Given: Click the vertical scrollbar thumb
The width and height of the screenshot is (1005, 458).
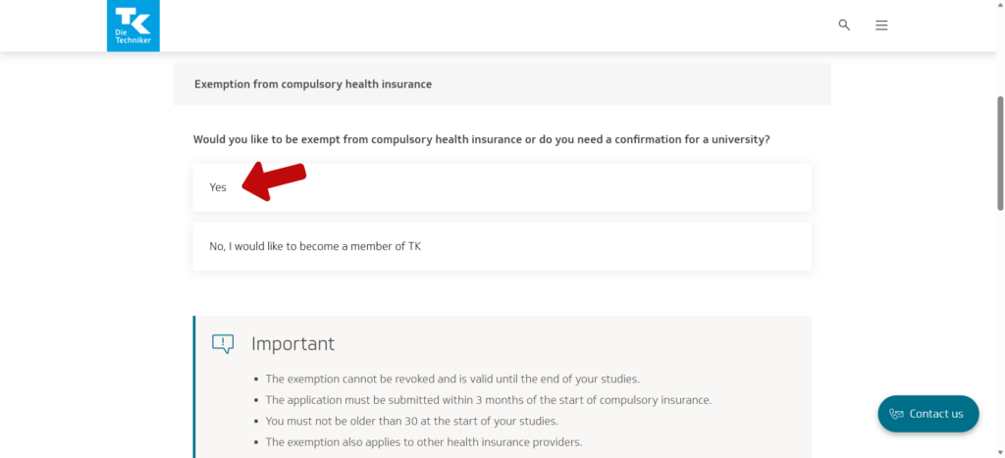Looking at the screenshot, I should click(x=1000, y=152).
